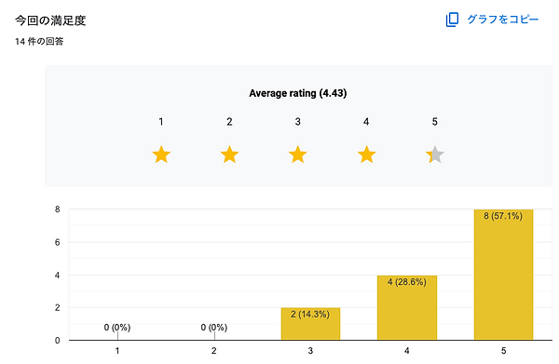559x364 pixels.
Task: Click the グラフをコピー link text
Action: tap(503, 20)
